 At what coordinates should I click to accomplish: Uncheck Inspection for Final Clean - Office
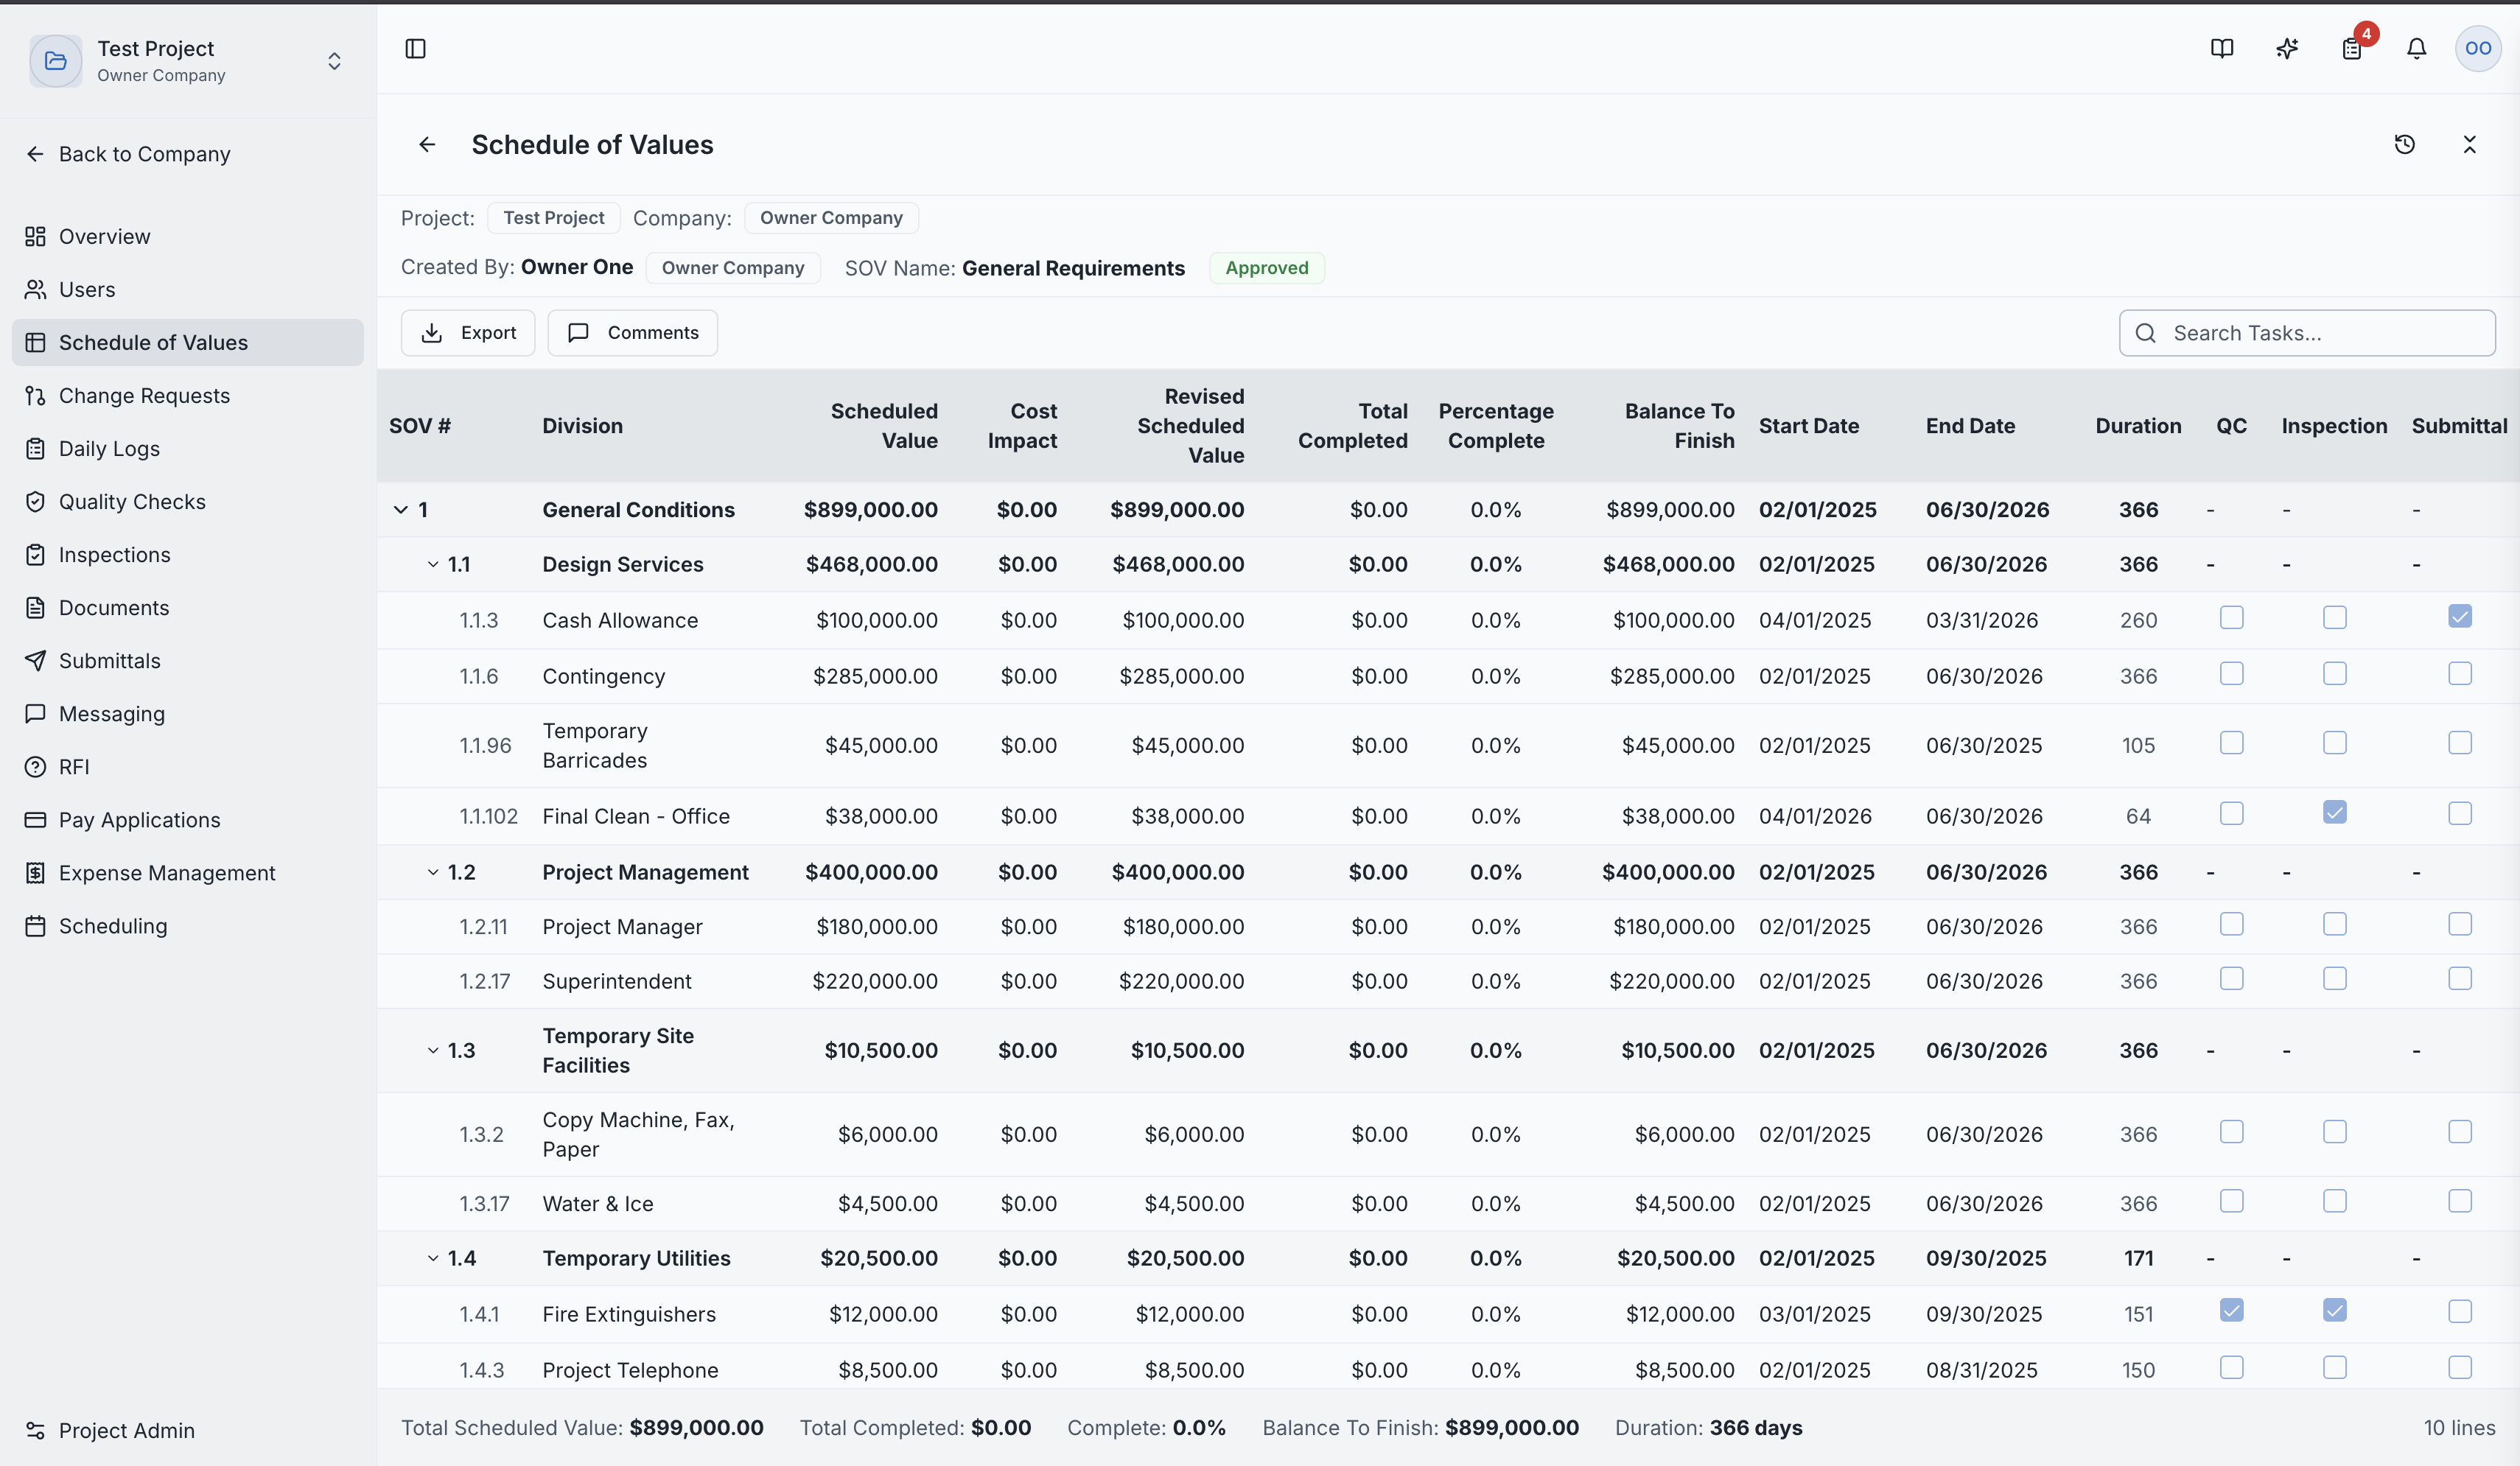[x=2334, y=813]
